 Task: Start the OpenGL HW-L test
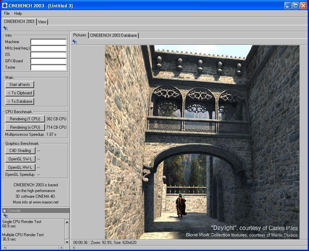point(20,167)
